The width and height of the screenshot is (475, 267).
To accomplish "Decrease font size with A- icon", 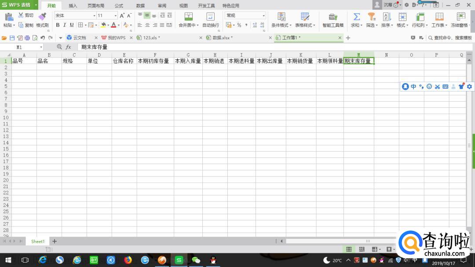I will point(129,15).
